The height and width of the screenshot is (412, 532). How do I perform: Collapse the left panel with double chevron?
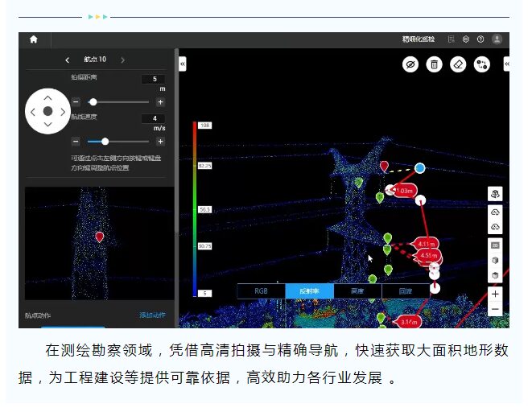click(x=183, y=63)
